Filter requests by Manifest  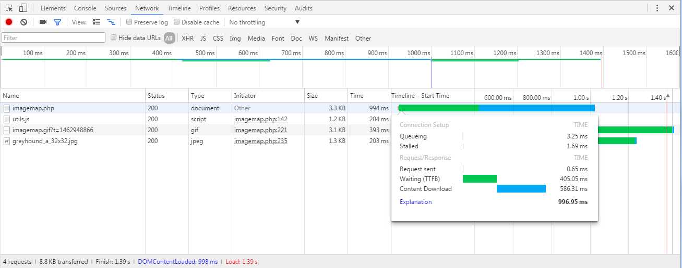click(x=337, y=38)
